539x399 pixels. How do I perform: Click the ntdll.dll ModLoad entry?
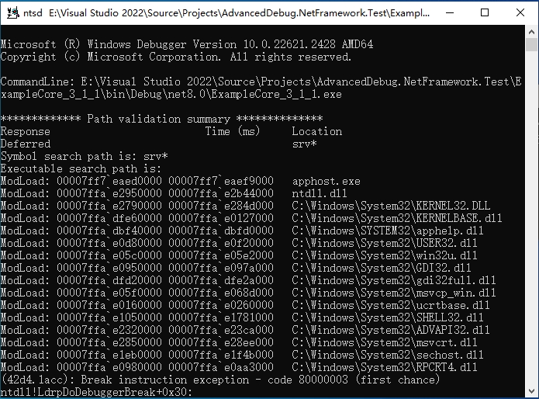click(x=174, y=193)
